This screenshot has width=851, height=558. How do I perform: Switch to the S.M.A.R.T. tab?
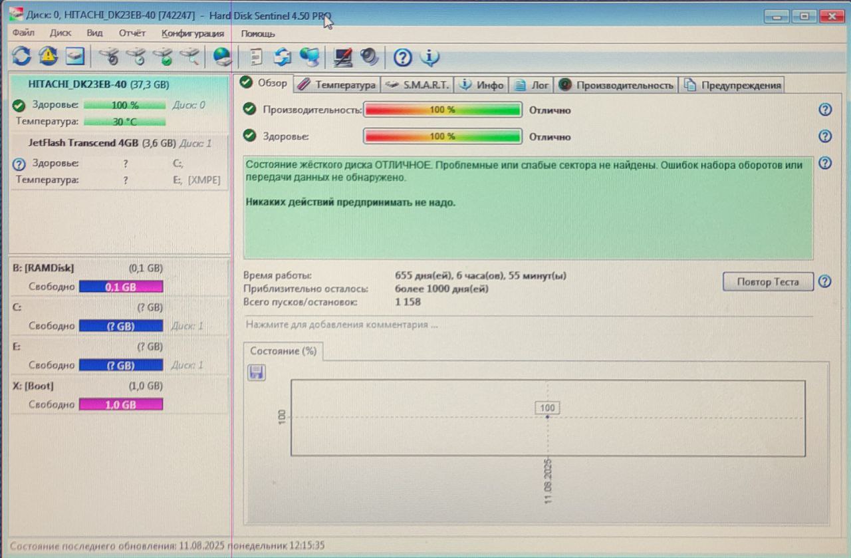coord(418,84)
